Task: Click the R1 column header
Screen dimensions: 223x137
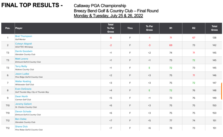Action: [171, 28]
